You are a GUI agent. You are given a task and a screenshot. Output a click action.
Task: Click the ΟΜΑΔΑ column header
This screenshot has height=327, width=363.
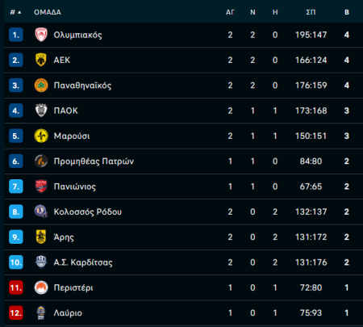click(48, 12)
